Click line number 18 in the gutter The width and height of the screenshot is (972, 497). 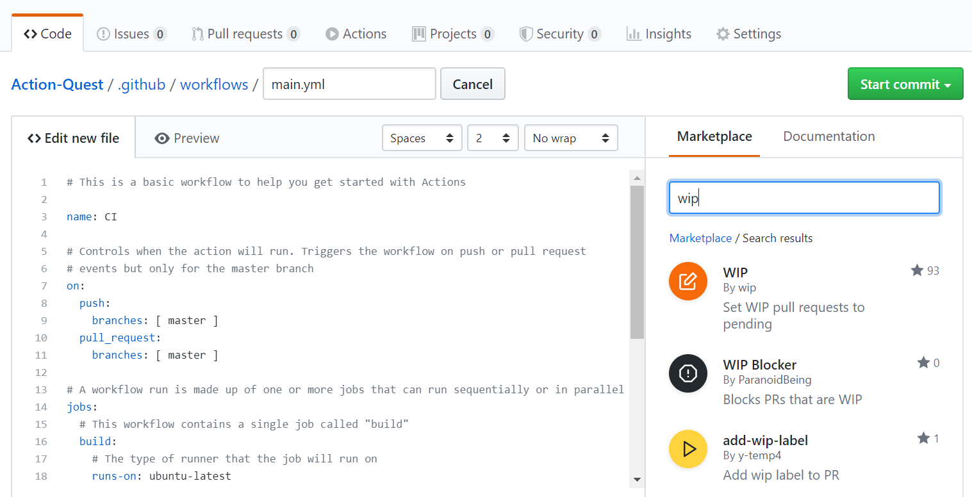coord(41,476)
